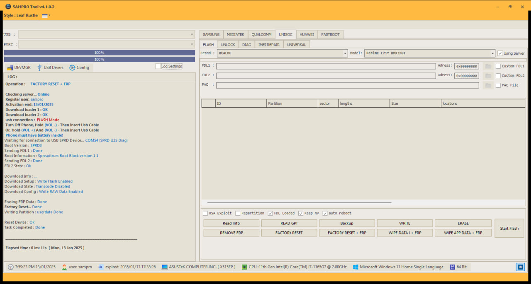
Task: Select the UNIVERSAL sub-tab
Action: [x=297, y=44]
